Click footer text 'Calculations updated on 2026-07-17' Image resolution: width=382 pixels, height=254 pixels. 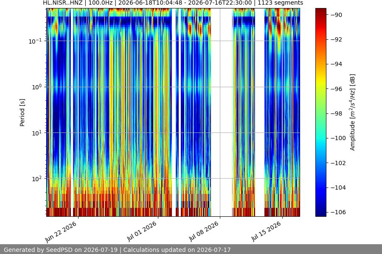click(177, 250)
